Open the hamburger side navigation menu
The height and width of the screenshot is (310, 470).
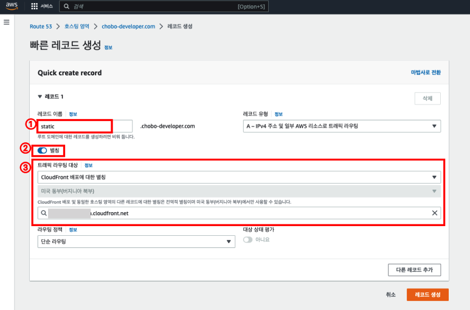tap(6, 22)
